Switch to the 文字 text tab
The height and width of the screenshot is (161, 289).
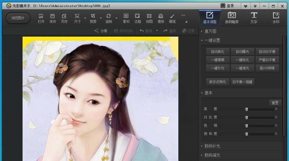pyautogui.click(x=254, y=18)
